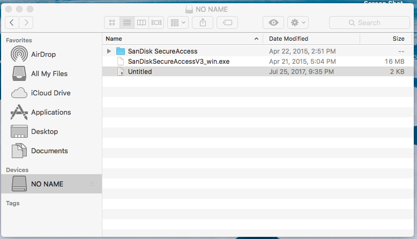The height and width of the screenshot is (239, 417).
Task: Click date Apr 21, 2015, 5:04 PM
Action: click(x=302, y=62)
